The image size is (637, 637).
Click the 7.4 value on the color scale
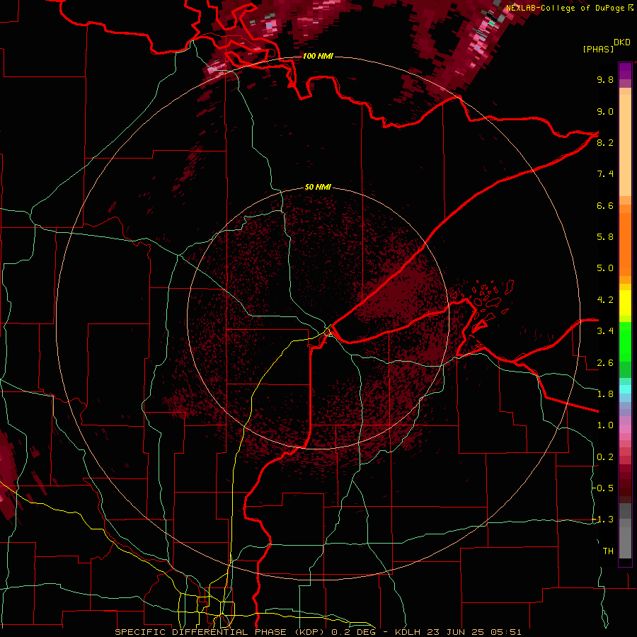(x=605, y=174)
